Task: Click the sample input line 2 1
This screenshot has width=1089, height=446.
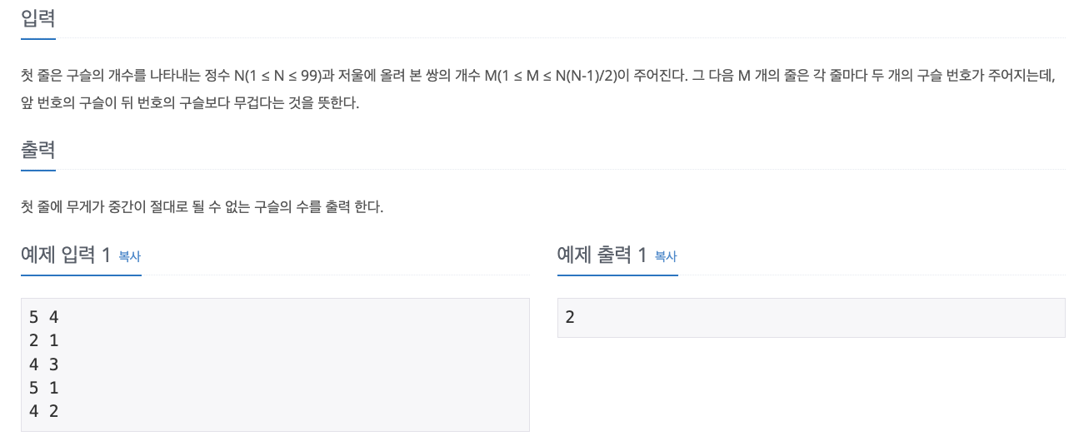Action: click(43, 340)
